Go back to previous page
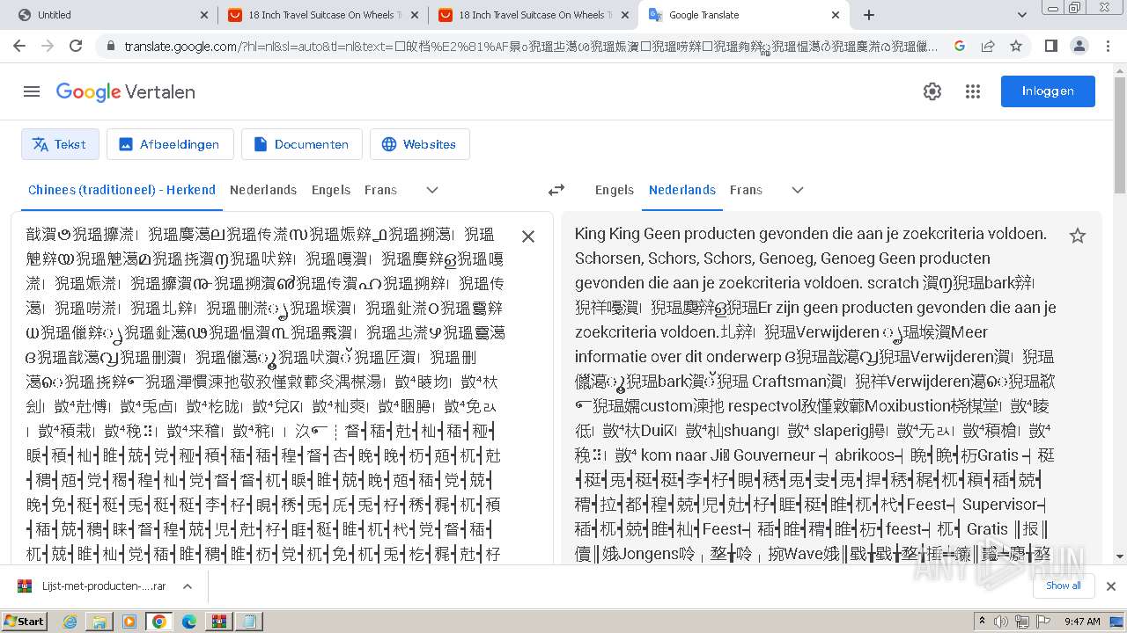The height and width of the screenshot is (633, 1127). (x=19, y=46)
